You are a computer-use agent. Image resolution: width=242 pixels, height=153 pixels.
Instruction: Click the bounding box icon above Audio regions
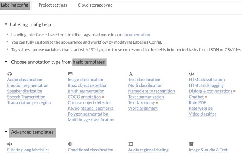[131, 144]
